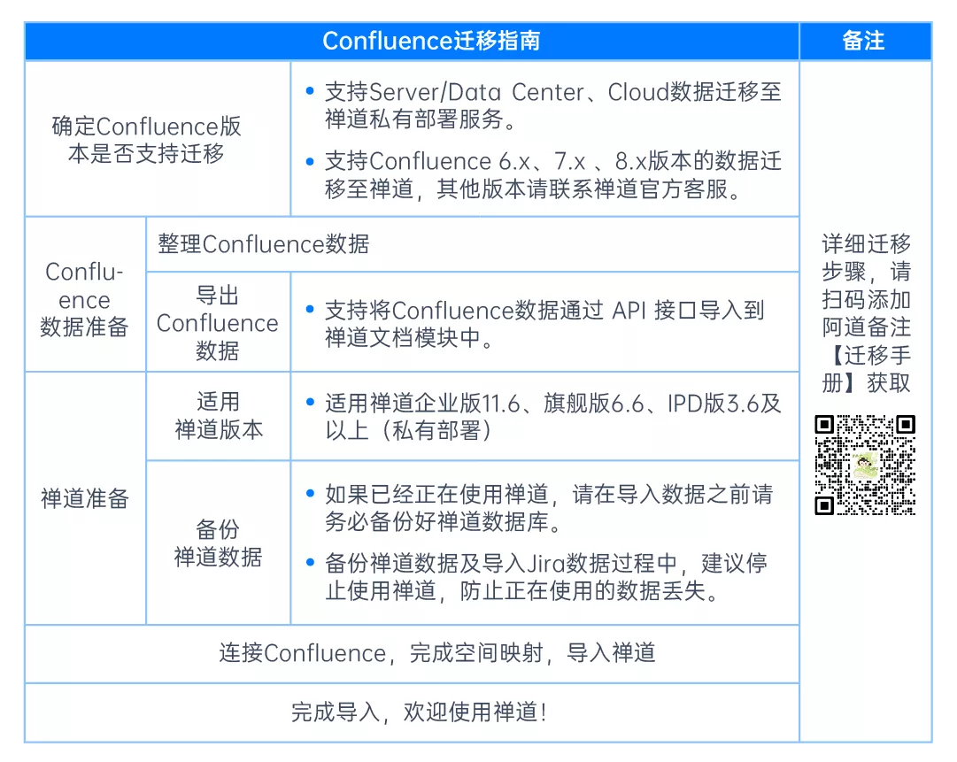Select the row '整理Confluence数据'
Image resolution: width=957 pixels, height=762 pixels.
tap(473, 244)
